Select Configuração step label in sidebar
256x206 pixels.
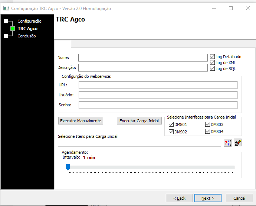click(x=29, y=21)
